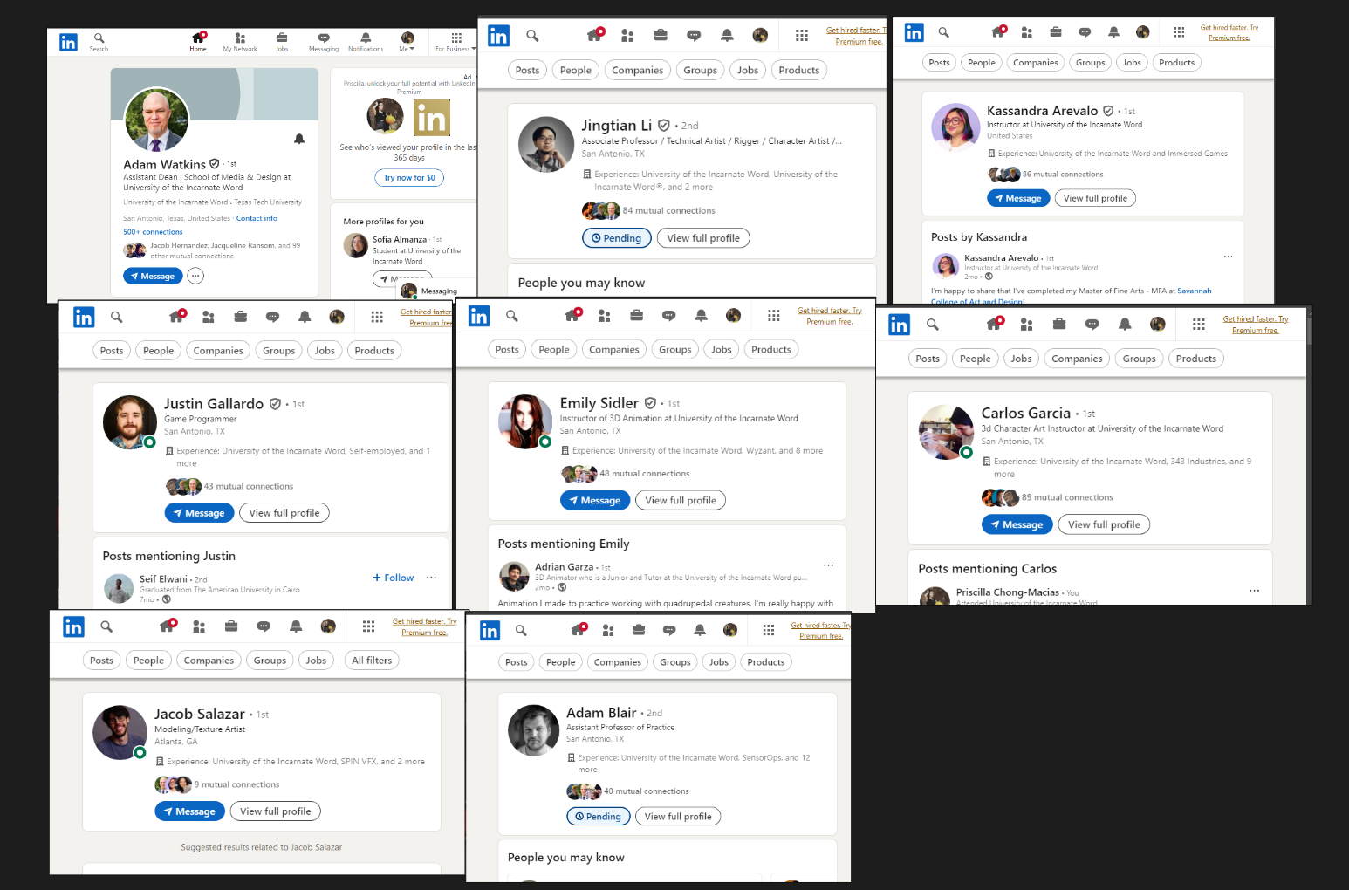Image resolution: width=1349 pixels, height=890 pixels.
Task: Open apps grid in Carlos Garcia window
Action: (x=1199, y=325)
